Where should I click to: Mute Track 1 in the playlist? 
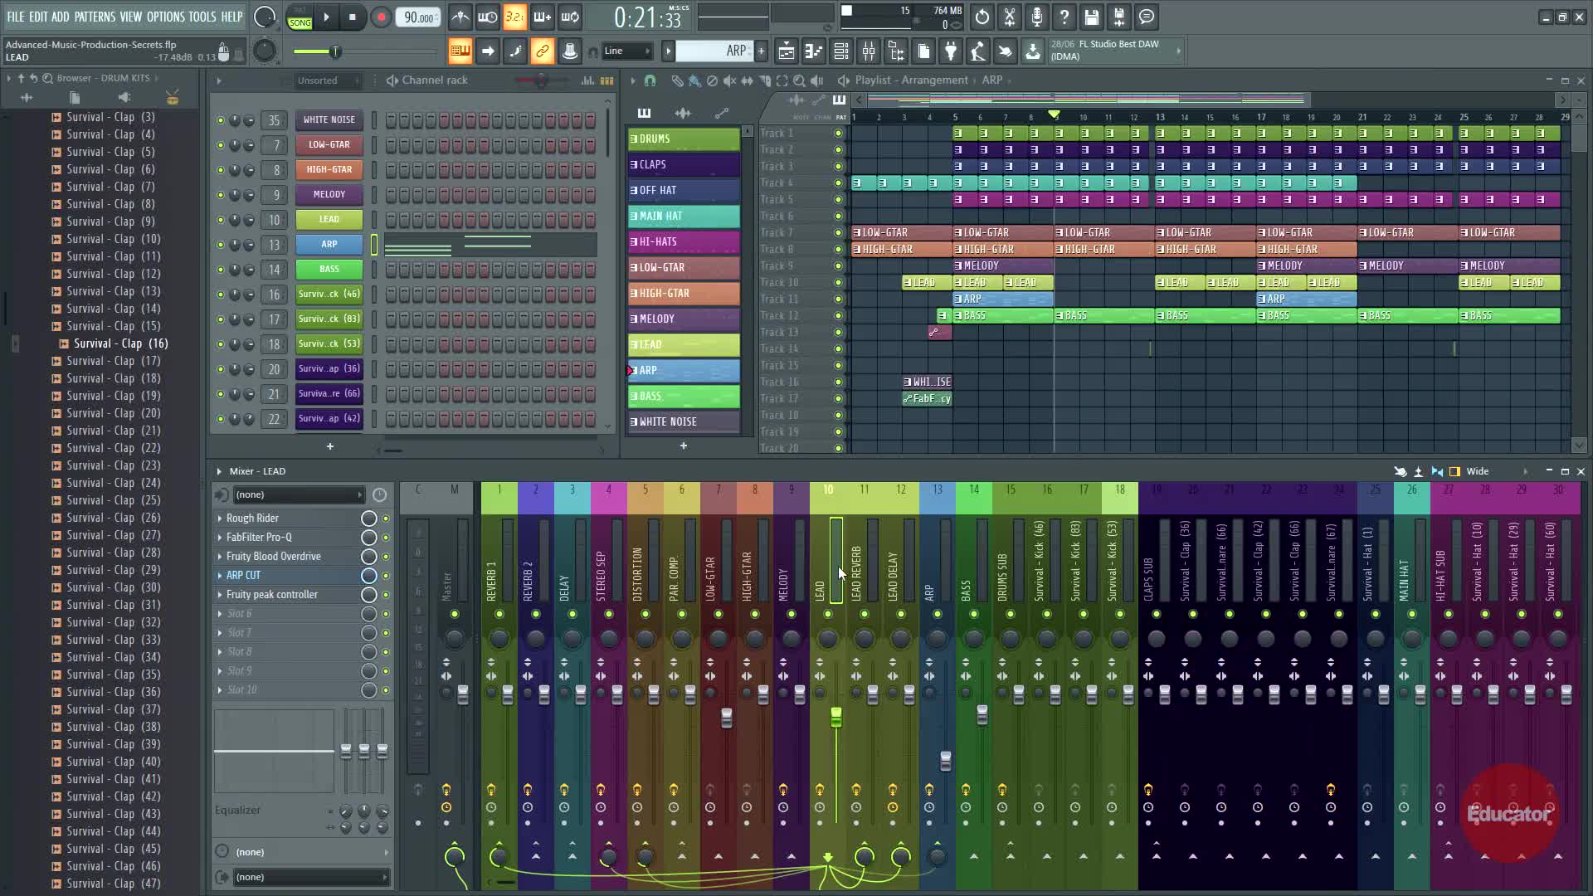838,134
